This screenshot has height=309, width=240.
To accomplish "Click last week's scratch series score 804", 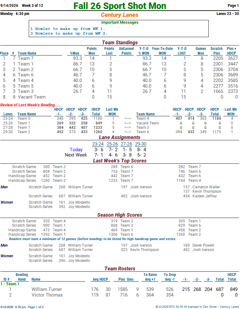I will pos(46,171).
